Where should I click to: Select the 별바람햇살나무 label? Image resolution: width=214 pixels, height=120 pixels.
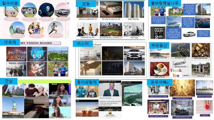click(x=165, y=3)
